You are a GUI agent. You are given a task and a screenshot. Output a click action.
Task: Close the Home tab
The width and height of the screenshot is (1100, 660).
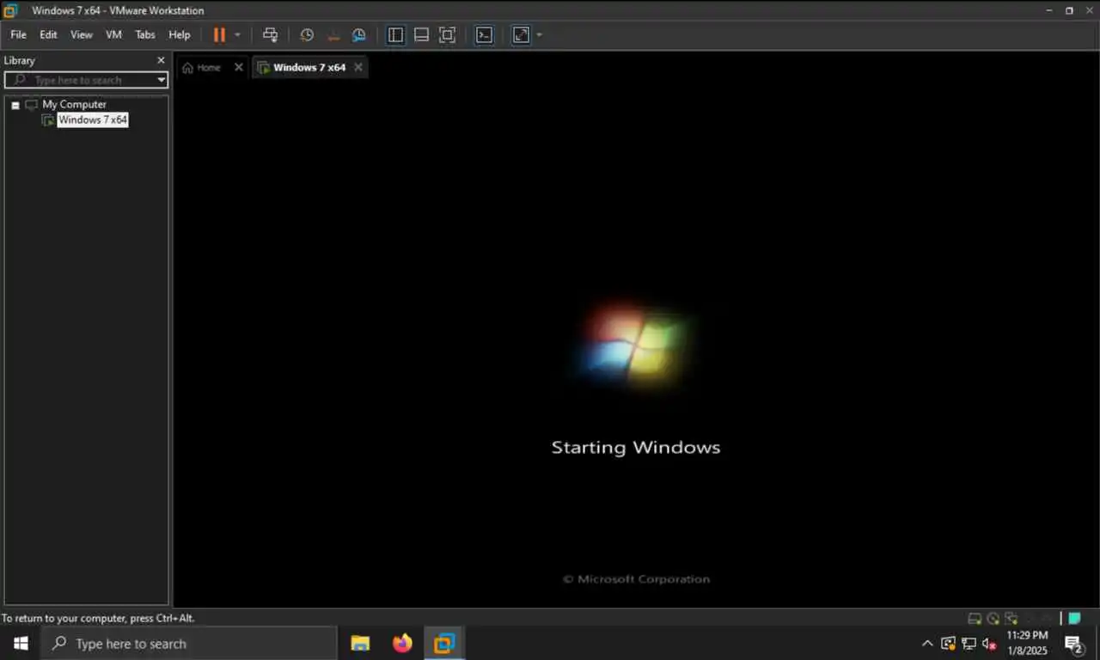(239, 67)
